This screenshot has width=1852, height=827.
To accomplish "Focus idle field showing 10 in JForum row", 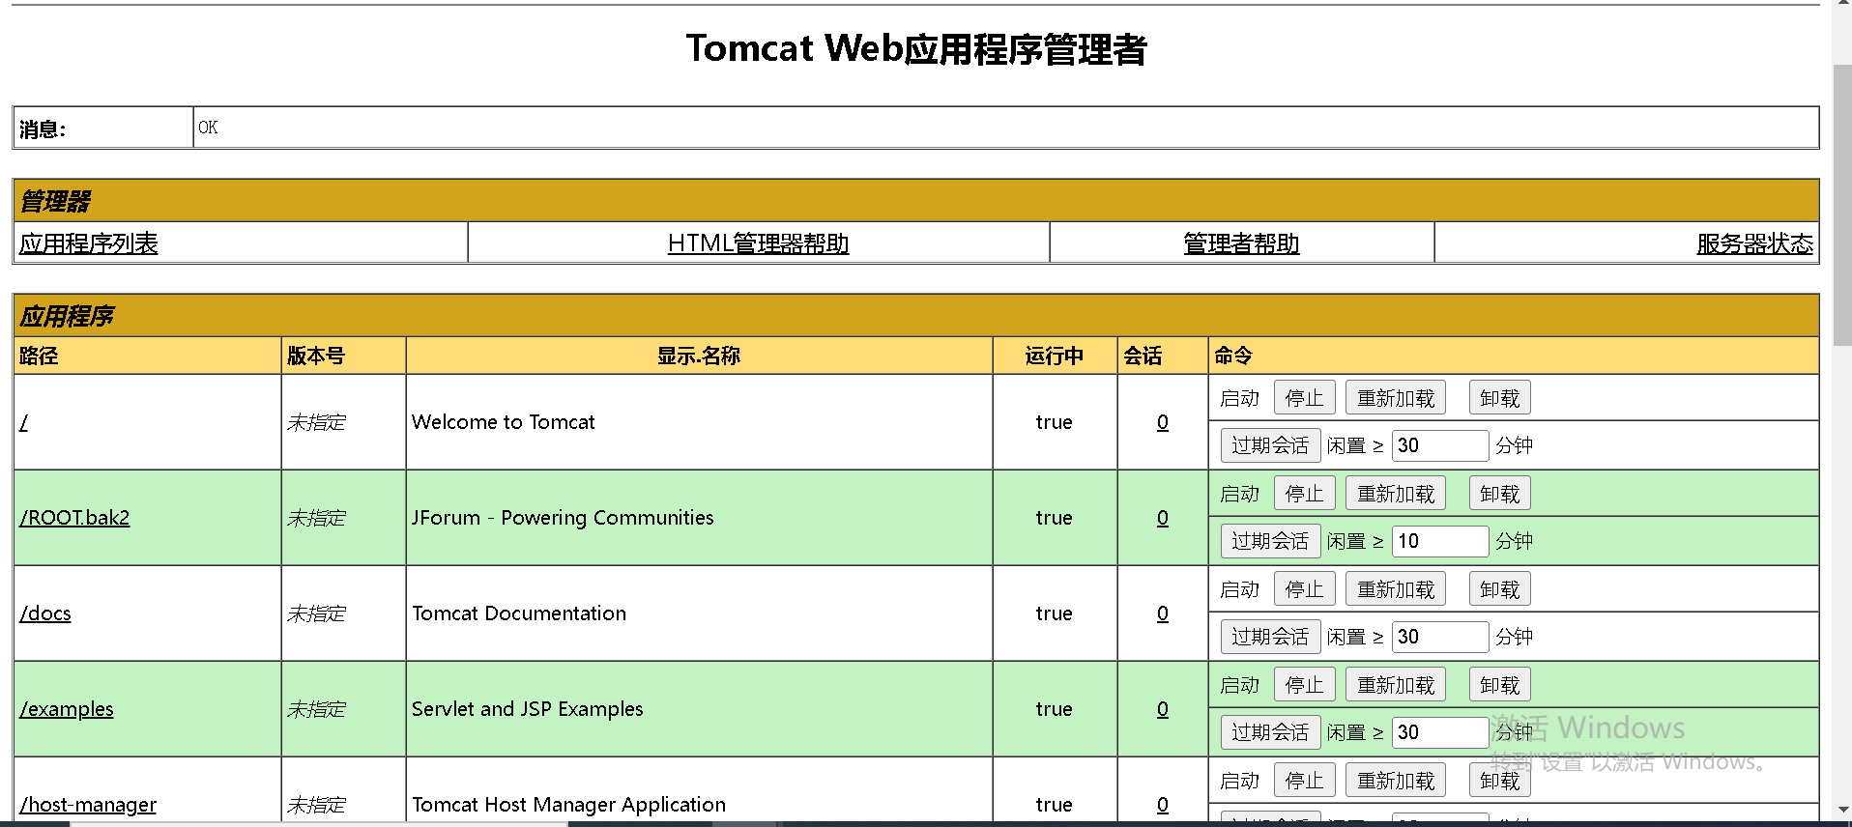I will pos(1440,541).
